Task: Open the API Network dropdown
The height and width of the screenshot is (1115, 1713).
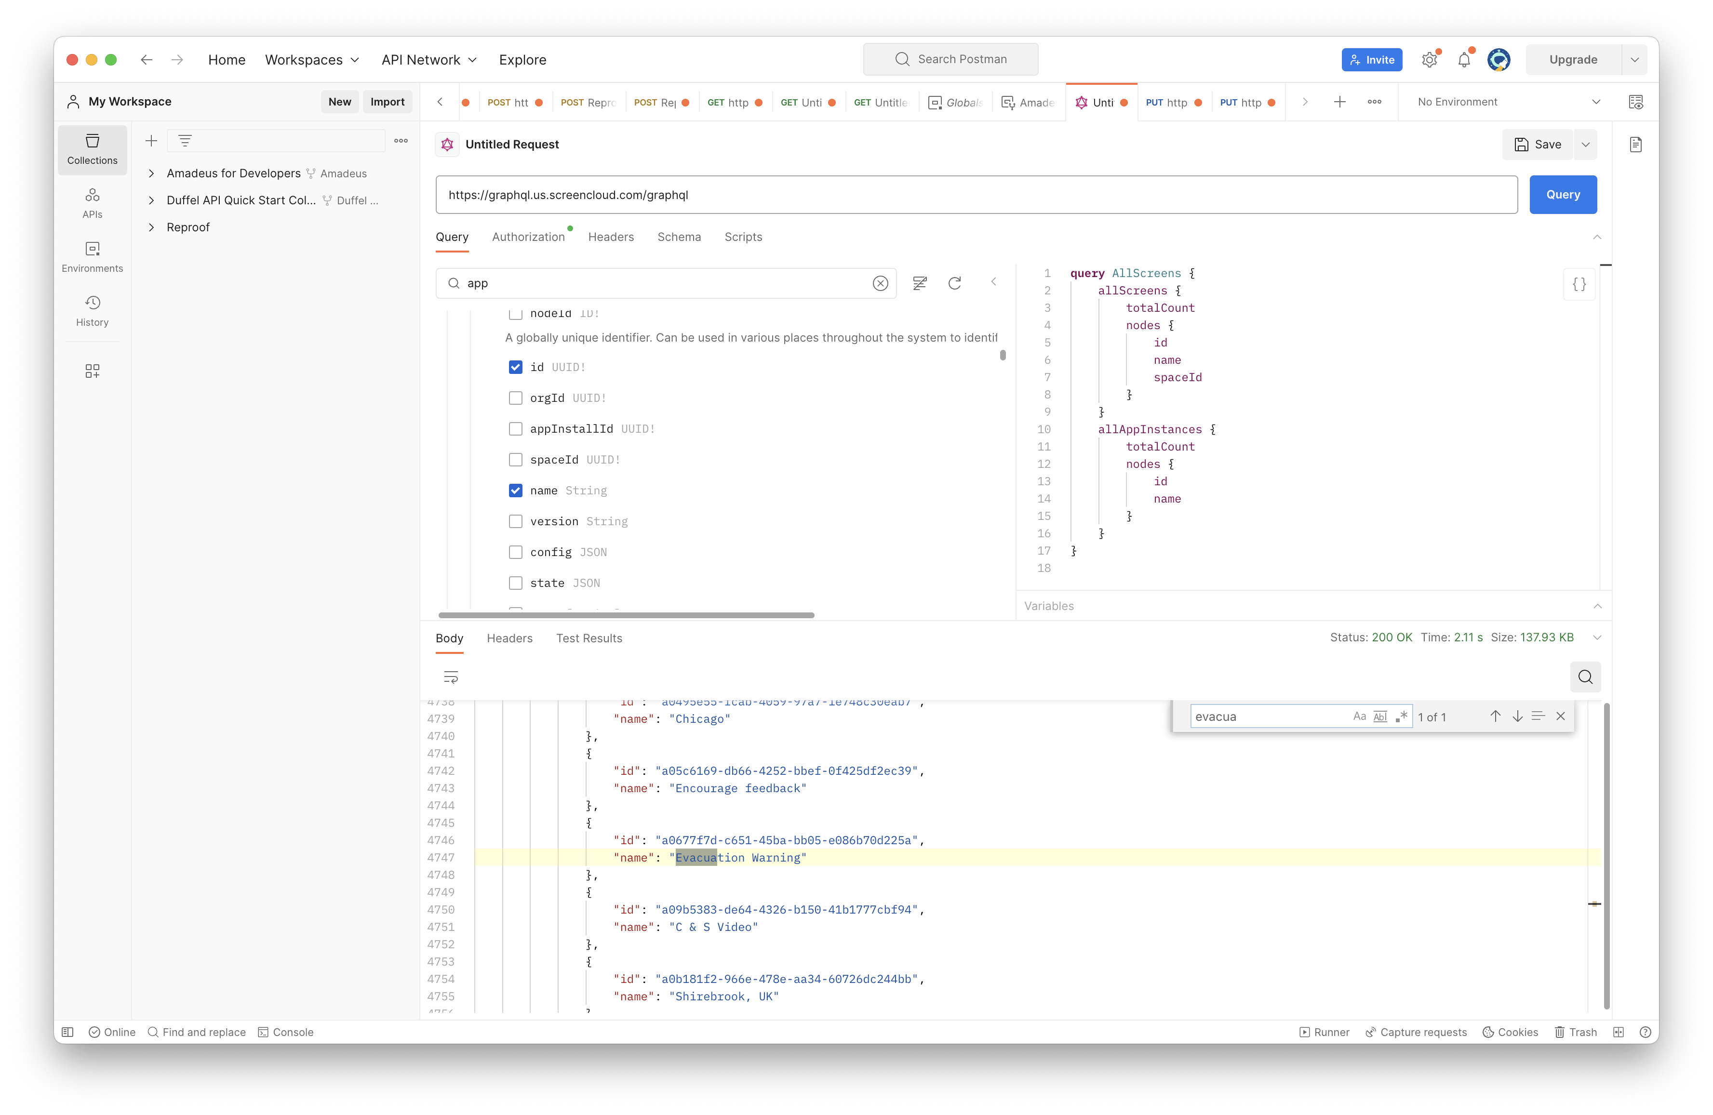Action: click(x=429, y=60)
